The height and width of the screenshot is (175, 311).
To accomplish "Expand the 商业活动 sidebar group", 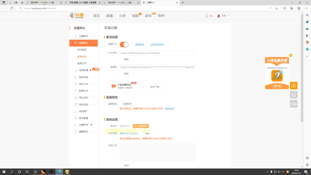I will coord(84,98).
